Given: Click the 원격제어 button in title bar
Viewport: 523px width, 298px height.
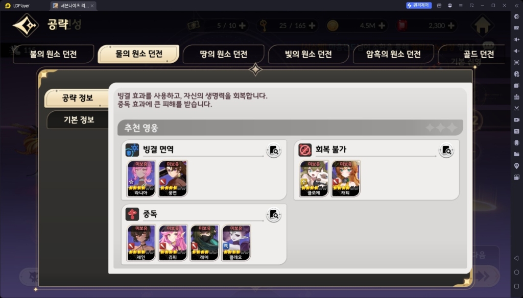Looking at the screenshot, I should pos(419,5).
